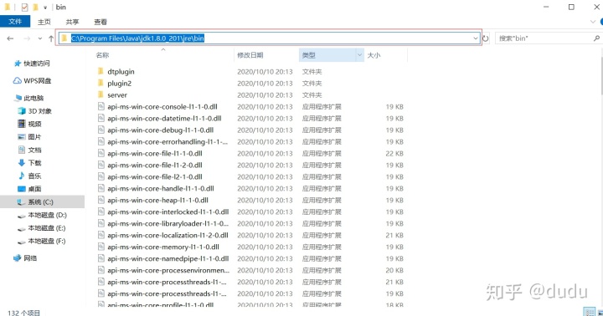Click the search magnifier icon

596,38
